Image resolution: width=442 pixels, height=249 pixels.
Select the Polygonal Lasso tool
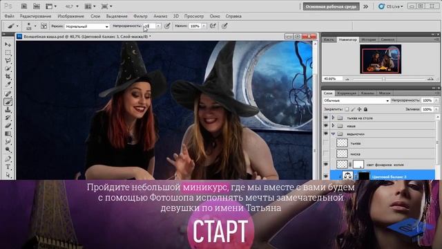coord(8,60)
